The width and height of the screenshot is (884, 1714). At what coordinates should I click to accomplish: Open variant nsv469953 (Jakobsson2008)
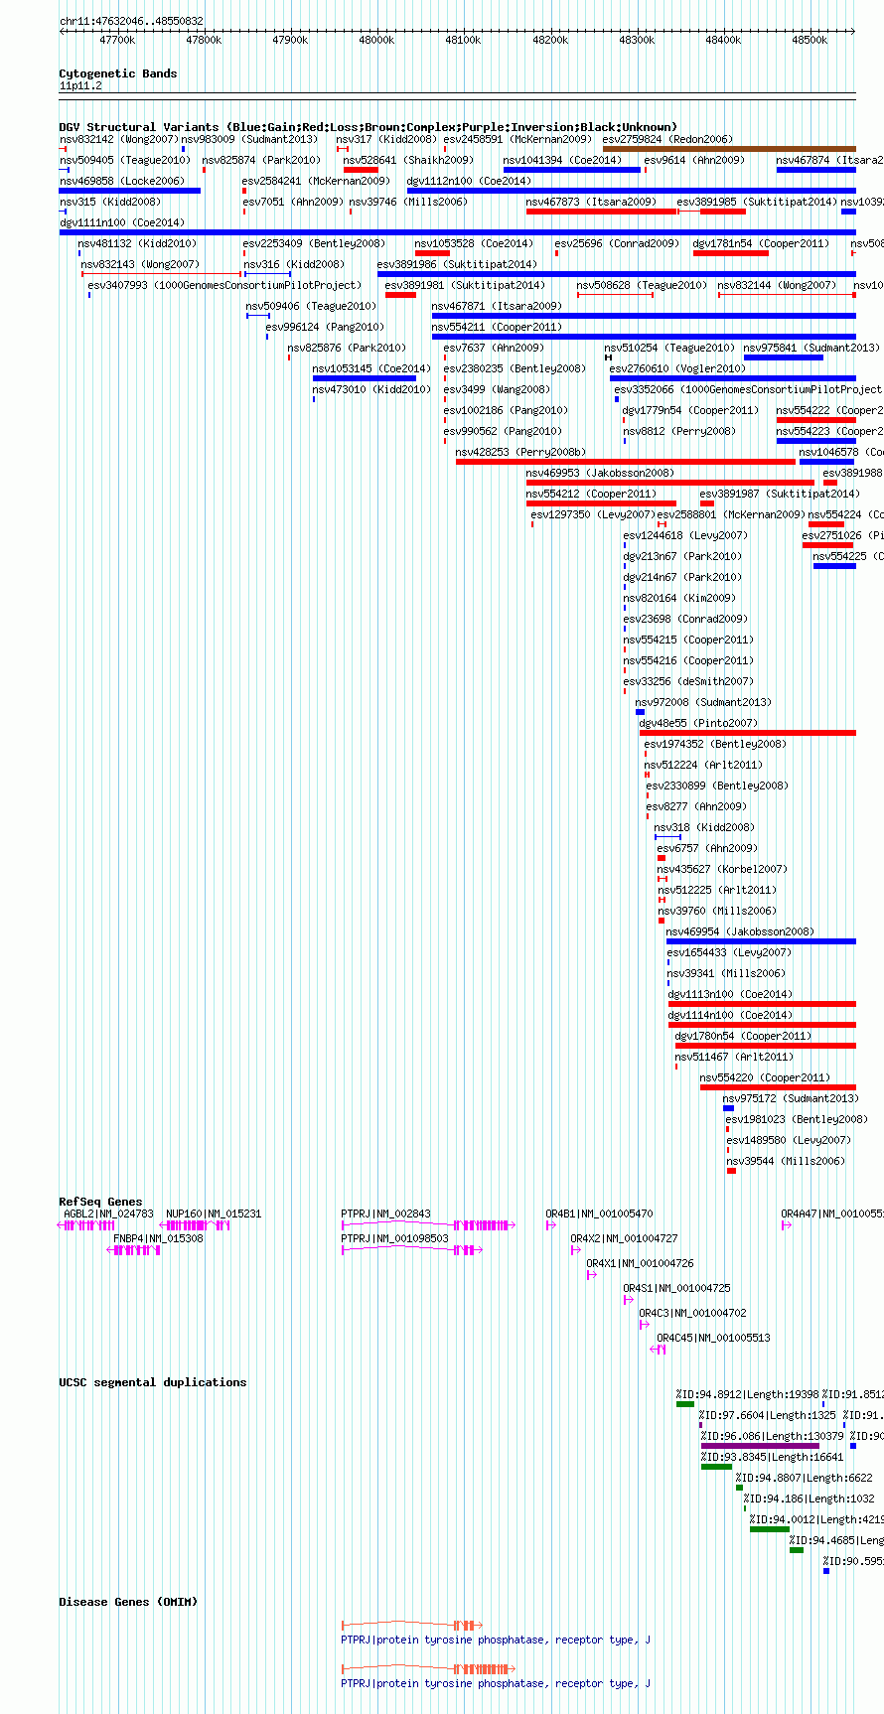pyautogui.click(x=600, y=474)
